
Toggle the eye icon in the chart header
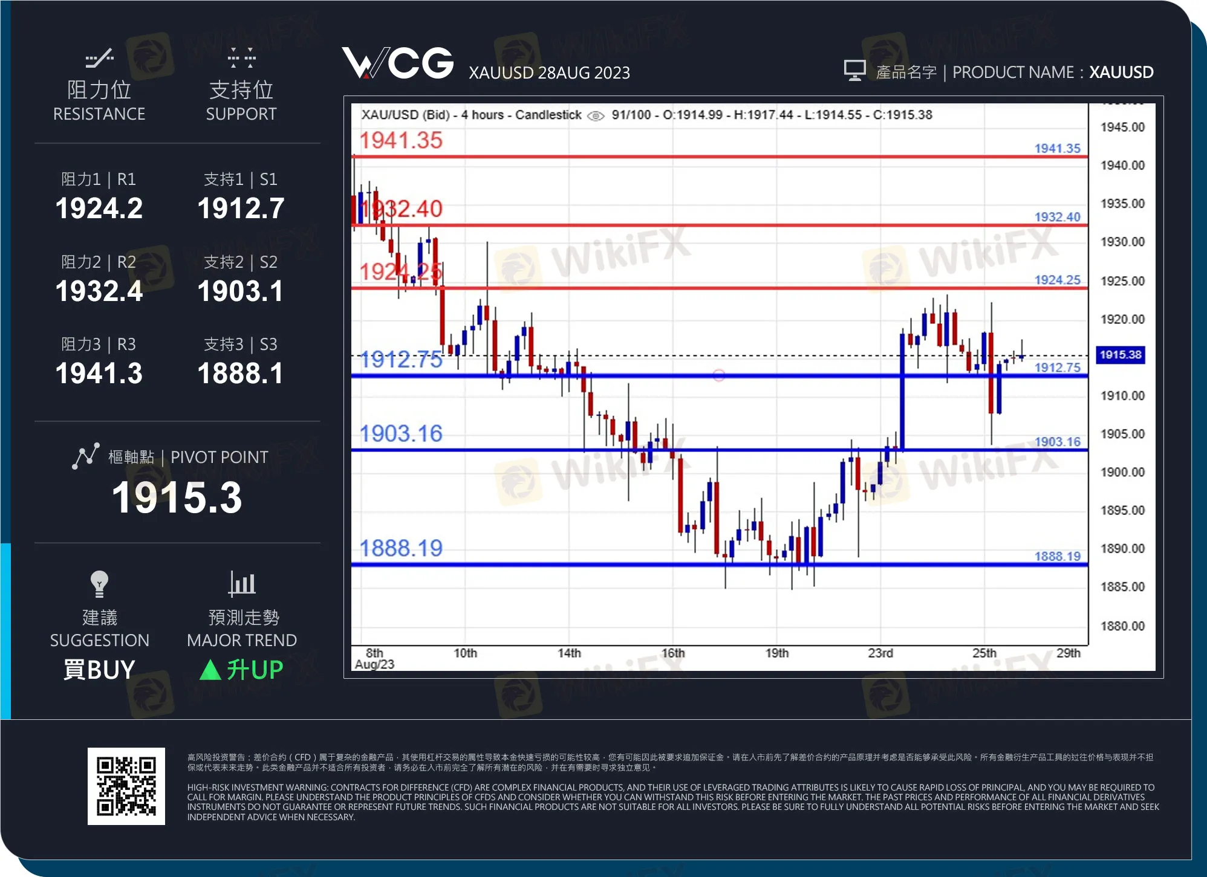point(594,115)
